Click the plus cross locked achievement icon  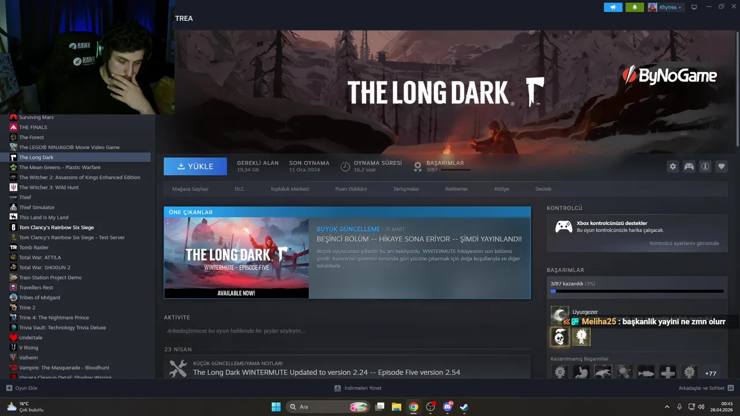[x=668, y=373]
